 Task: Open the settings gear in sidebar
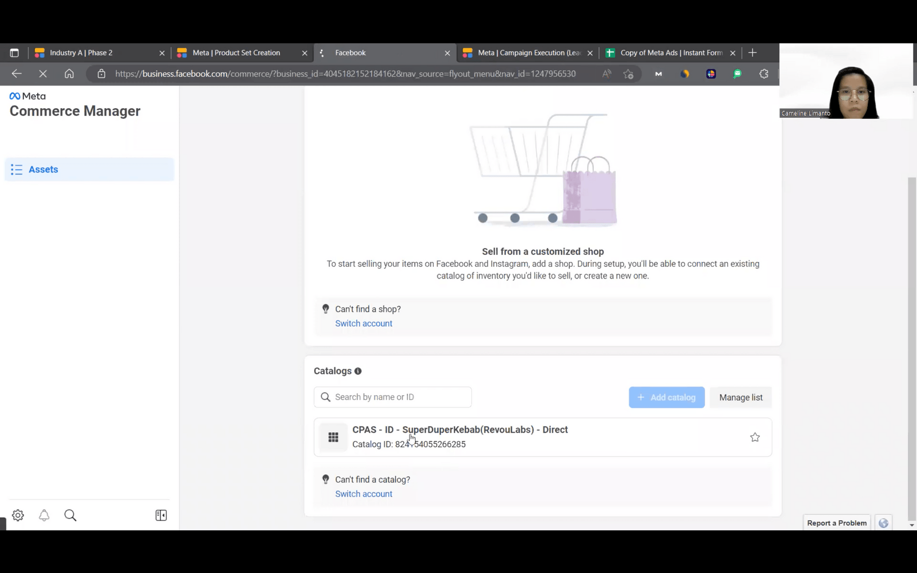coord(18,515)
